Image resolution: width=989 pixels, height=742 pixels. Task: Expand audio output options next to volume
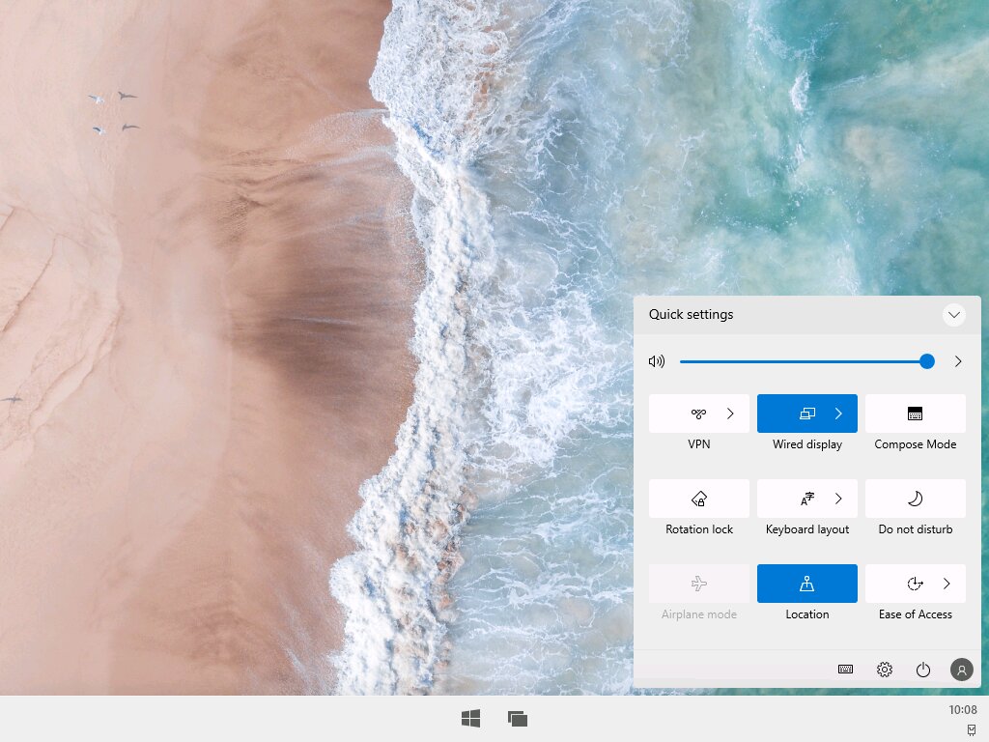pyautogui.click(x=958, y=361)
